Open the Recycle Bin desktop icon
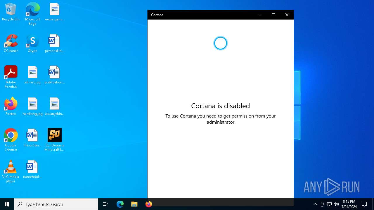 11,12
